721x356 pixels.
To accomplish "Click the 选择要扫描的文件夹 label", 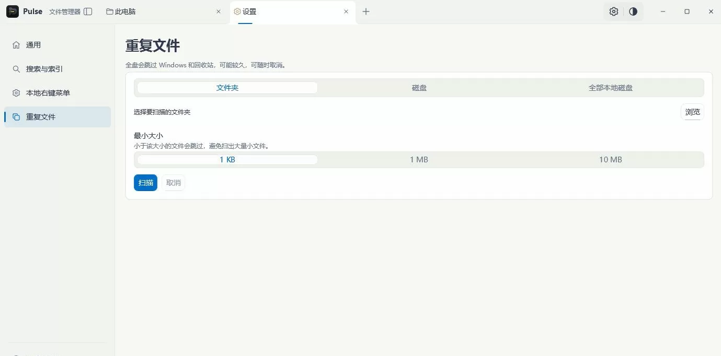I will point(162,112).
